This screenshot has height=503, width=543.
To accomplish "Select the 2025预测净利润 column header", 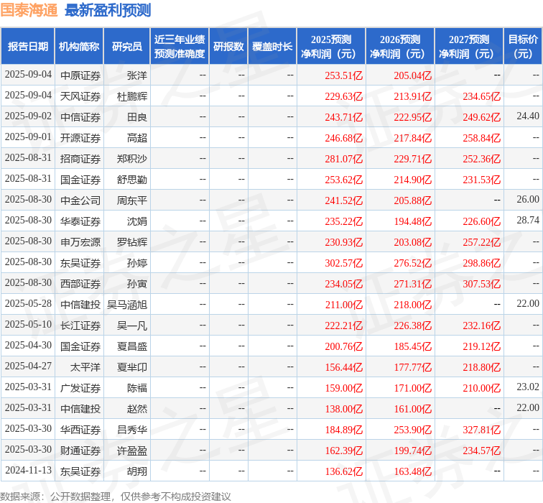I will click(331, 47).
